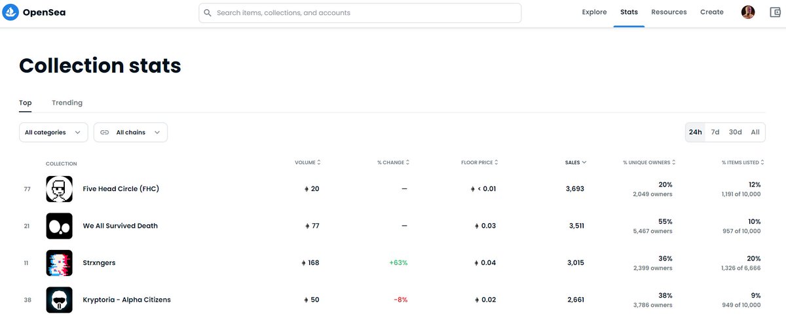This screenshot has width=786, height=318.
Task: Click the Collection stats heading
Action: [100, 65]
